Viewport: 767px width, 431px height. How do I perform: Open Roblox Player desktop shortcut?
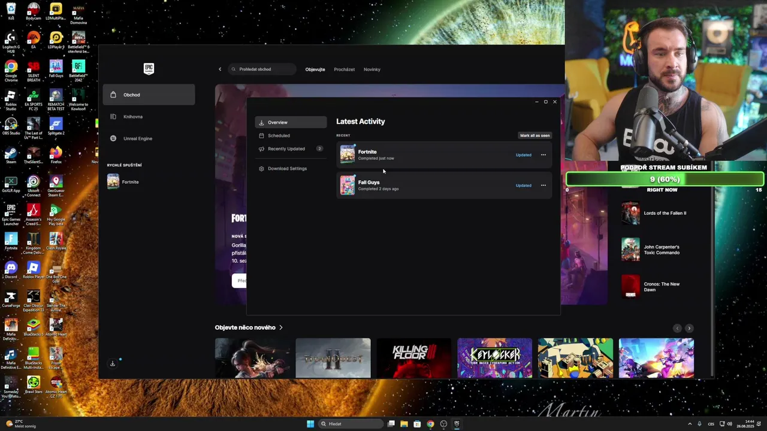[34, 270]
